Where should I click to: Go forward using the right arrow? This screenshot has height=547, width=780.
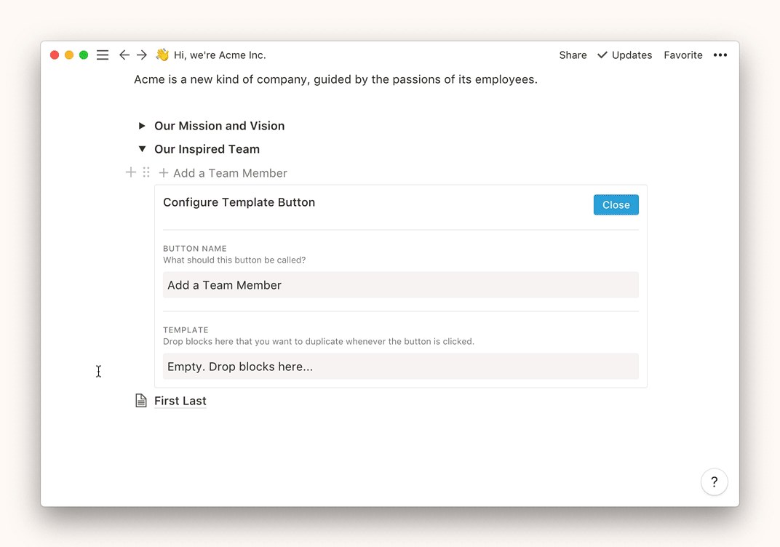coord(142,55)
